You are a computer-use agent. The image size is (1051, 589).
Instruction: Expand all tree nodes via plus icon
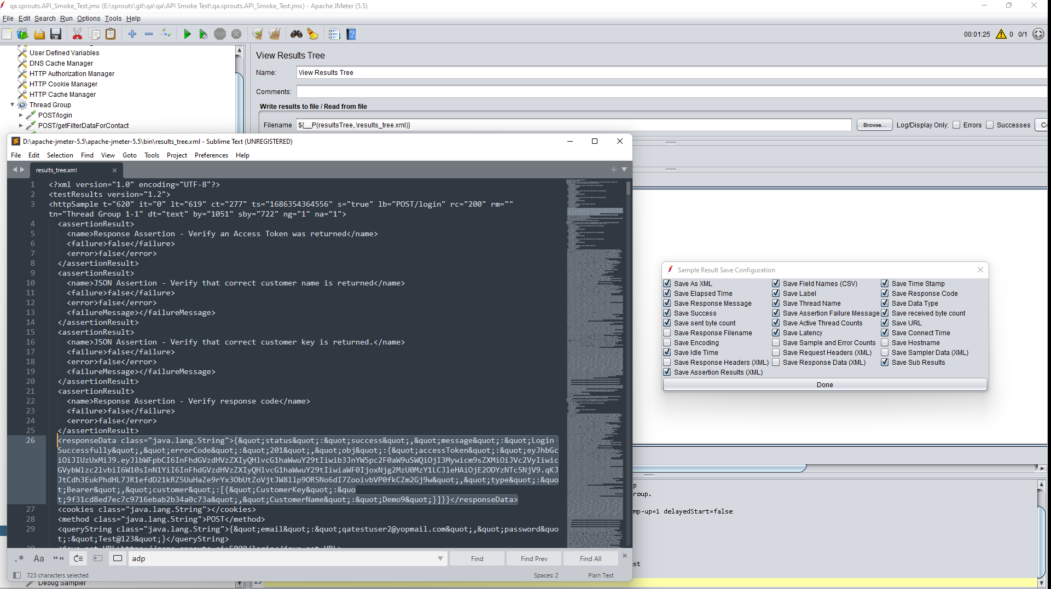pos(132,34)
